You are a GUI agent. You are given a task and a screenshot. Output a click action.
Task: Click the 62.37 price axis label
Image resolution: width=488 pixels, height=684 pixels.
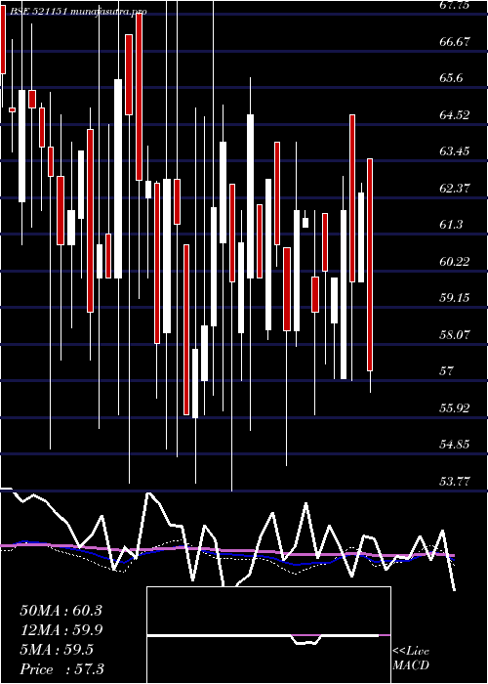point(455,189)
